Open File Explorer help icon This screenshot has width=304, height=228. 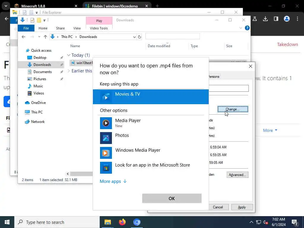click(247, 28)
